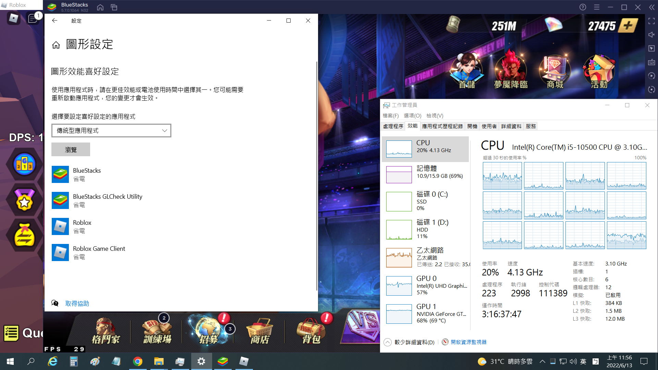Switch to the 詳細資料 tab
The image size is (658, 370).
pos(511,126)
